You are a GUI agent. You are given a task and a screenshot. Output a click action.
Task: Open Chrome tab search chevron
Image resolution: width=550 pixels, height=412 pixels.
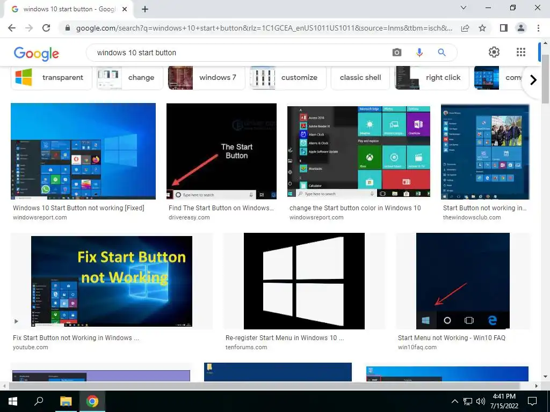tap(464, 8)
